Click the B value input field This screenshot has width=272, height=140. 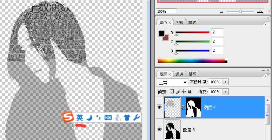click(x=217, y=51)
